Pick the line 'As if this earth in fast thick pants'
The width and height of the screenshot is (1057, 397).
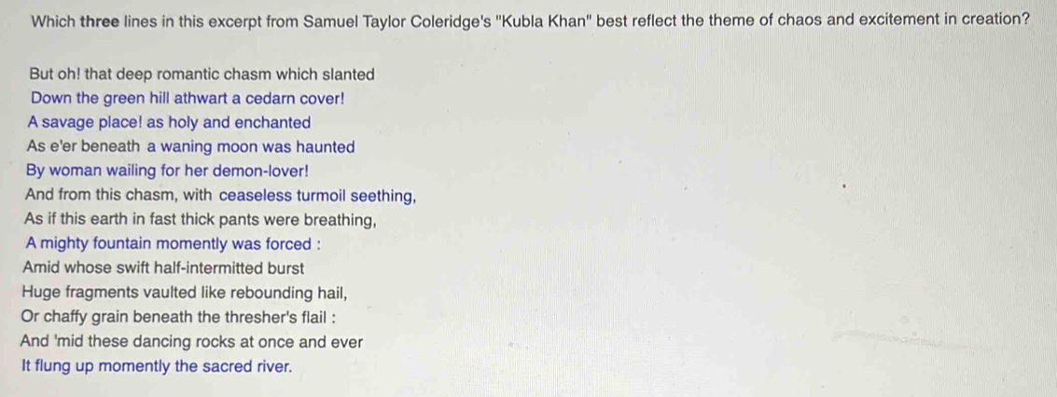pos(201,220)
